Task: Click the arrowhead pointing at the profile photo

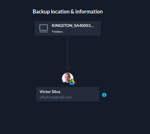Action: click(68, 68)
